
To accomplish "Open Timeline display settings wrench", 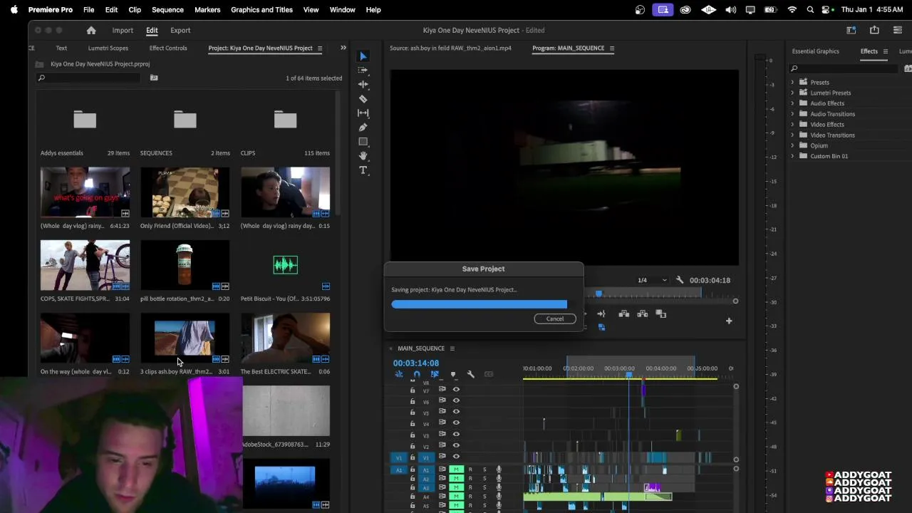I will (x=470, y=374).
